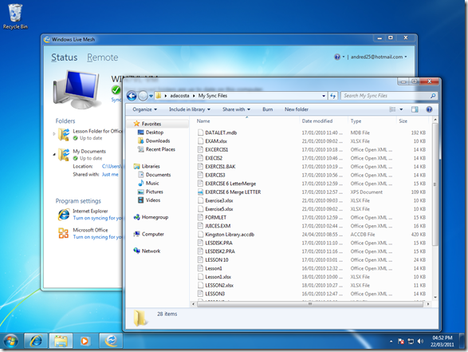Click Internet Explorer 'Turn on syncing' link
The image size is (468, 352).
click(x=97, y=218)
